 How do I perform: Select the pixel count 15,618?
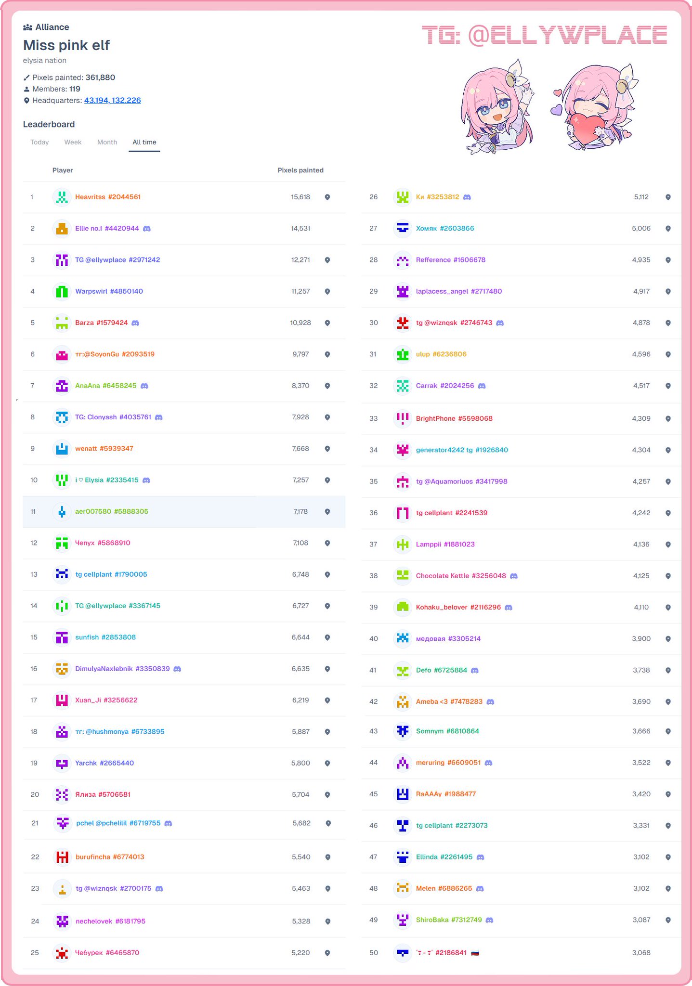300,197
